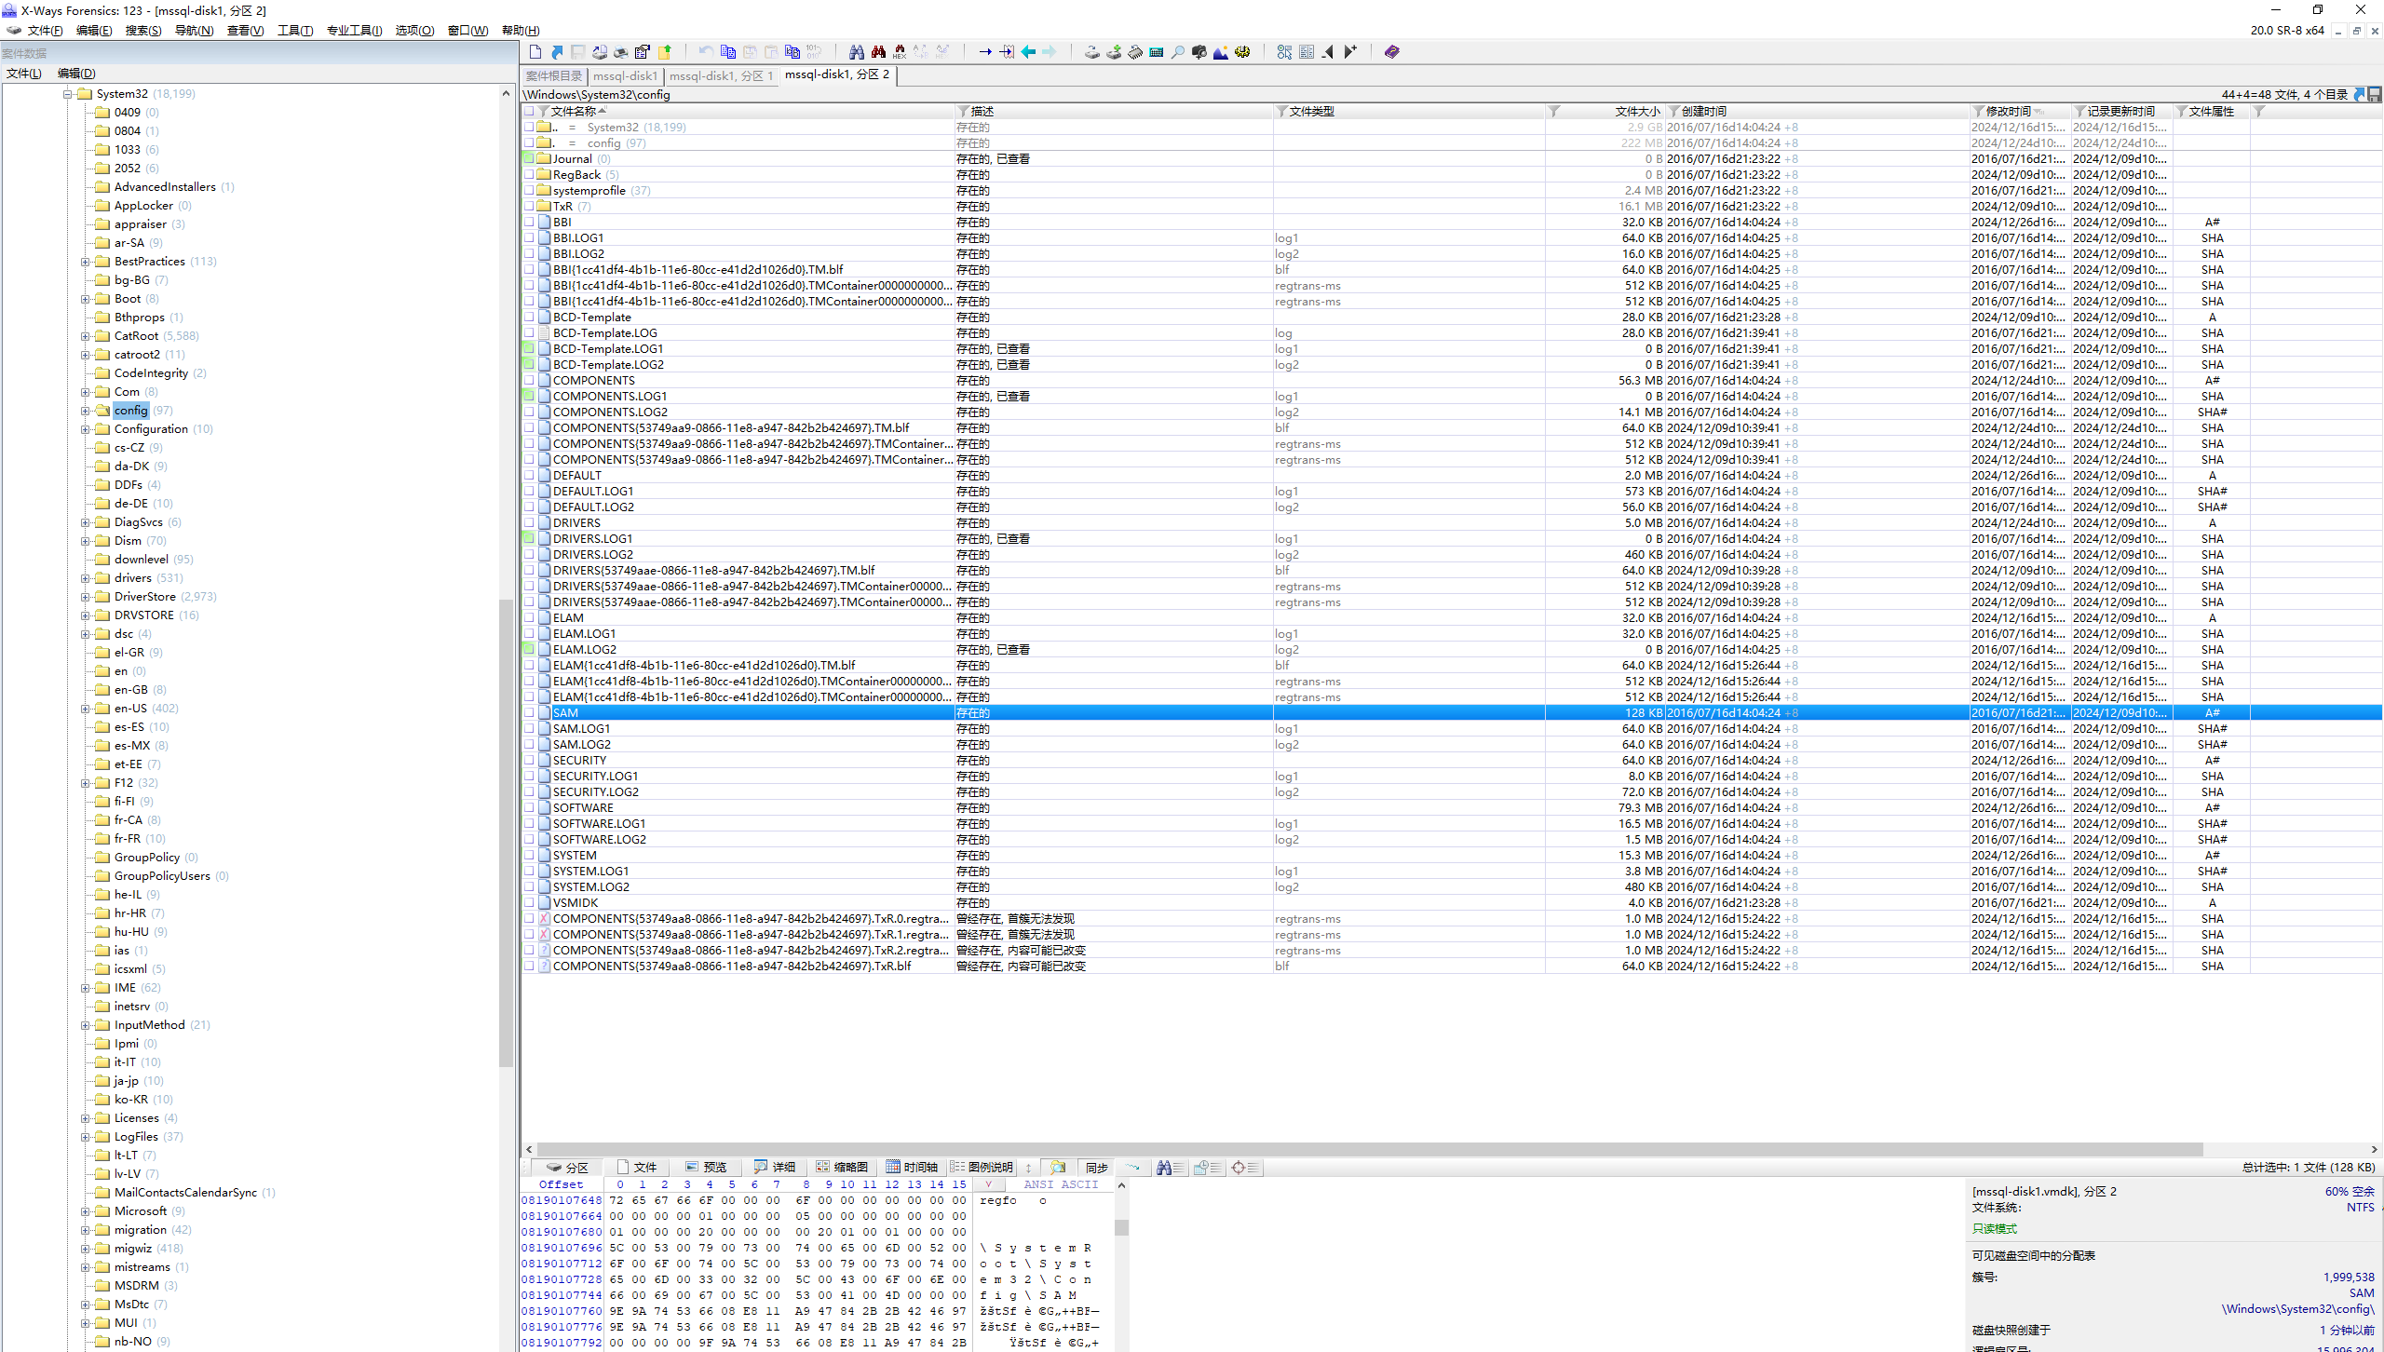Image resolution: width=2384 pixels, height=1352 pixels.
Task: Expand the en-US tree folder
Action: 86,709
